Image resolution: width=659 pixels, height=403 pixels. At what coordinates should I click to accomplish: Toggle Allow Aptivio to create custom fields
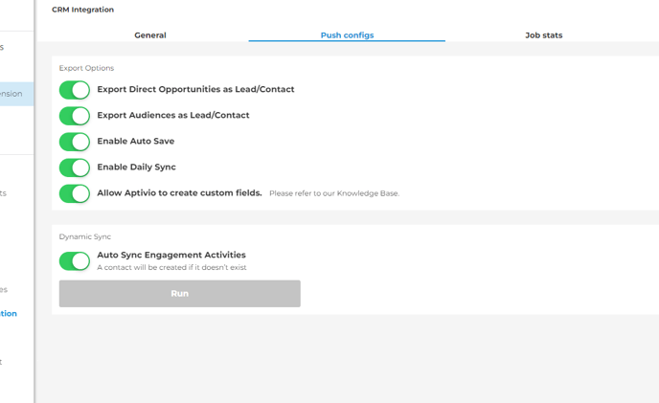point(75,193)
